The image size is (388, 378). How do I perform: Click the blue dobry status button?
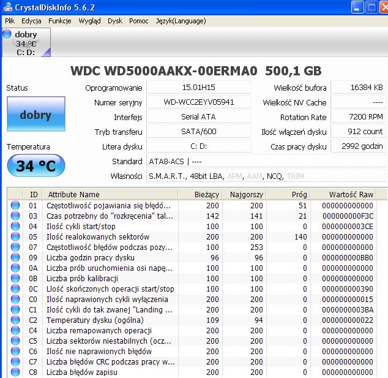[36, 114]
